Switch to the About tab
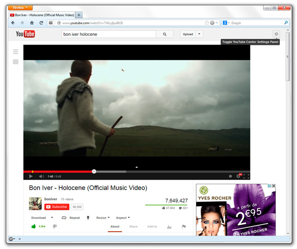This screenshot has height=249, width=297. click(115, 226)
